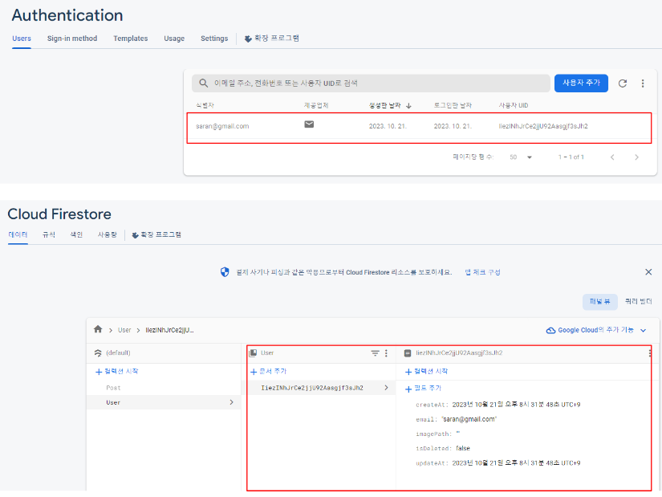Sort by the 생성한 날짜 arrow
The image size is (662, 497).
point(408,106)
